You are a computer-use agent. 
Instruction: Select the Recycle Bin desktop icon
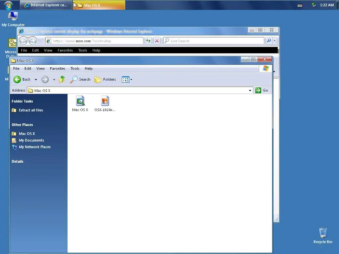click(323, 235)
